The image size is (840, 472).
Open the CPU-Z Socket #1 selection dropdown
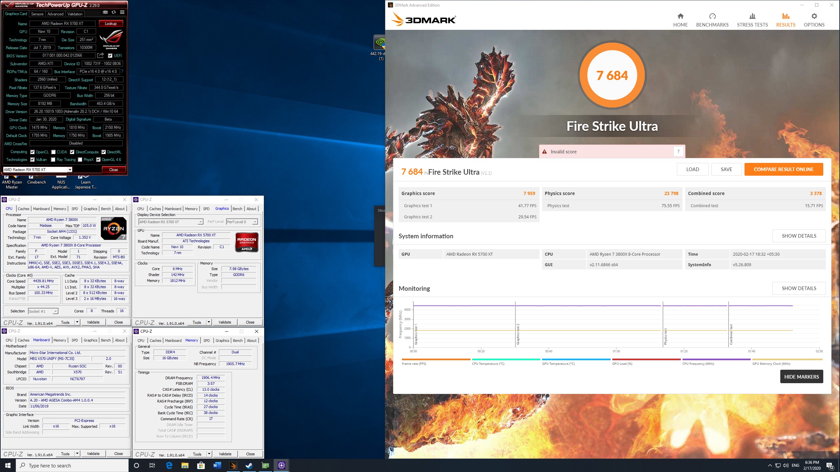click(43, 311)
